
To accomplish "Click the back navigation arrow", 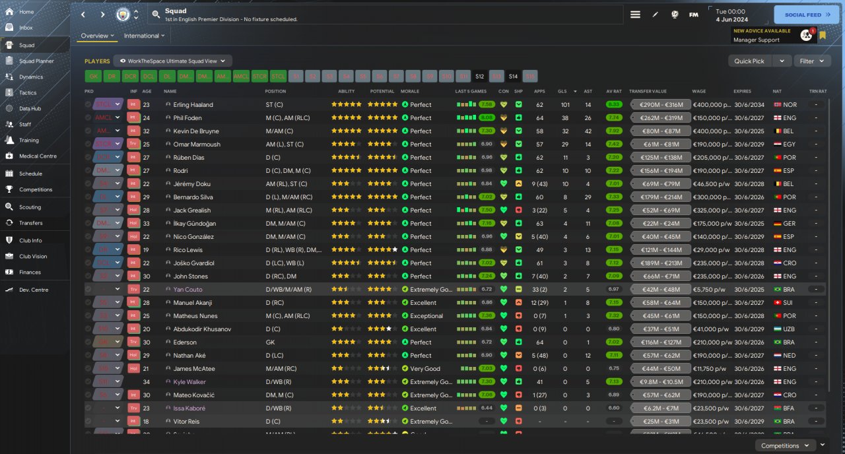I will point(83,15).
